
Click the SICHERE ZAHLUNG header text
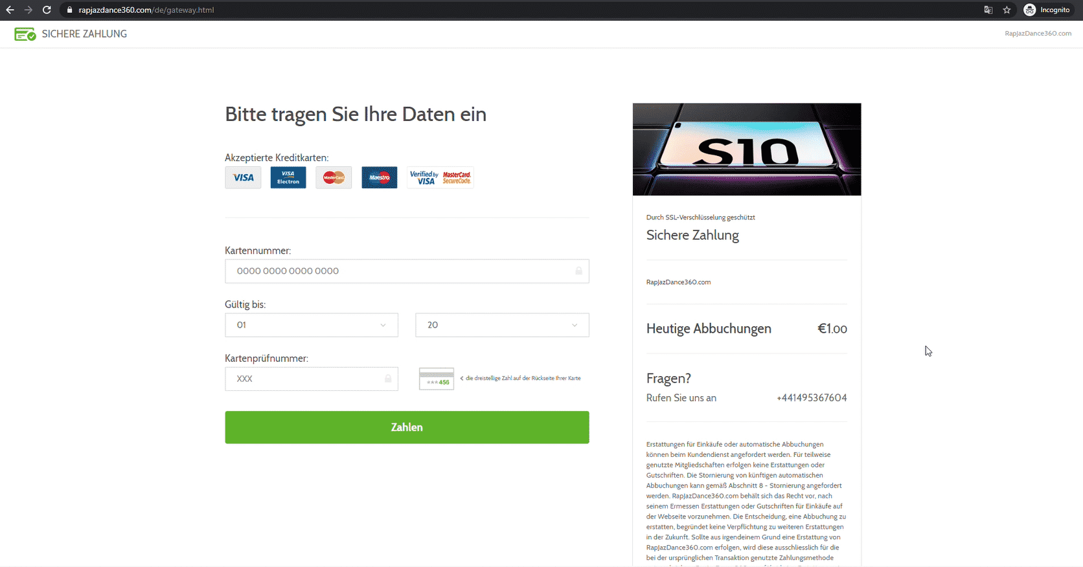(x=84, y=34)
